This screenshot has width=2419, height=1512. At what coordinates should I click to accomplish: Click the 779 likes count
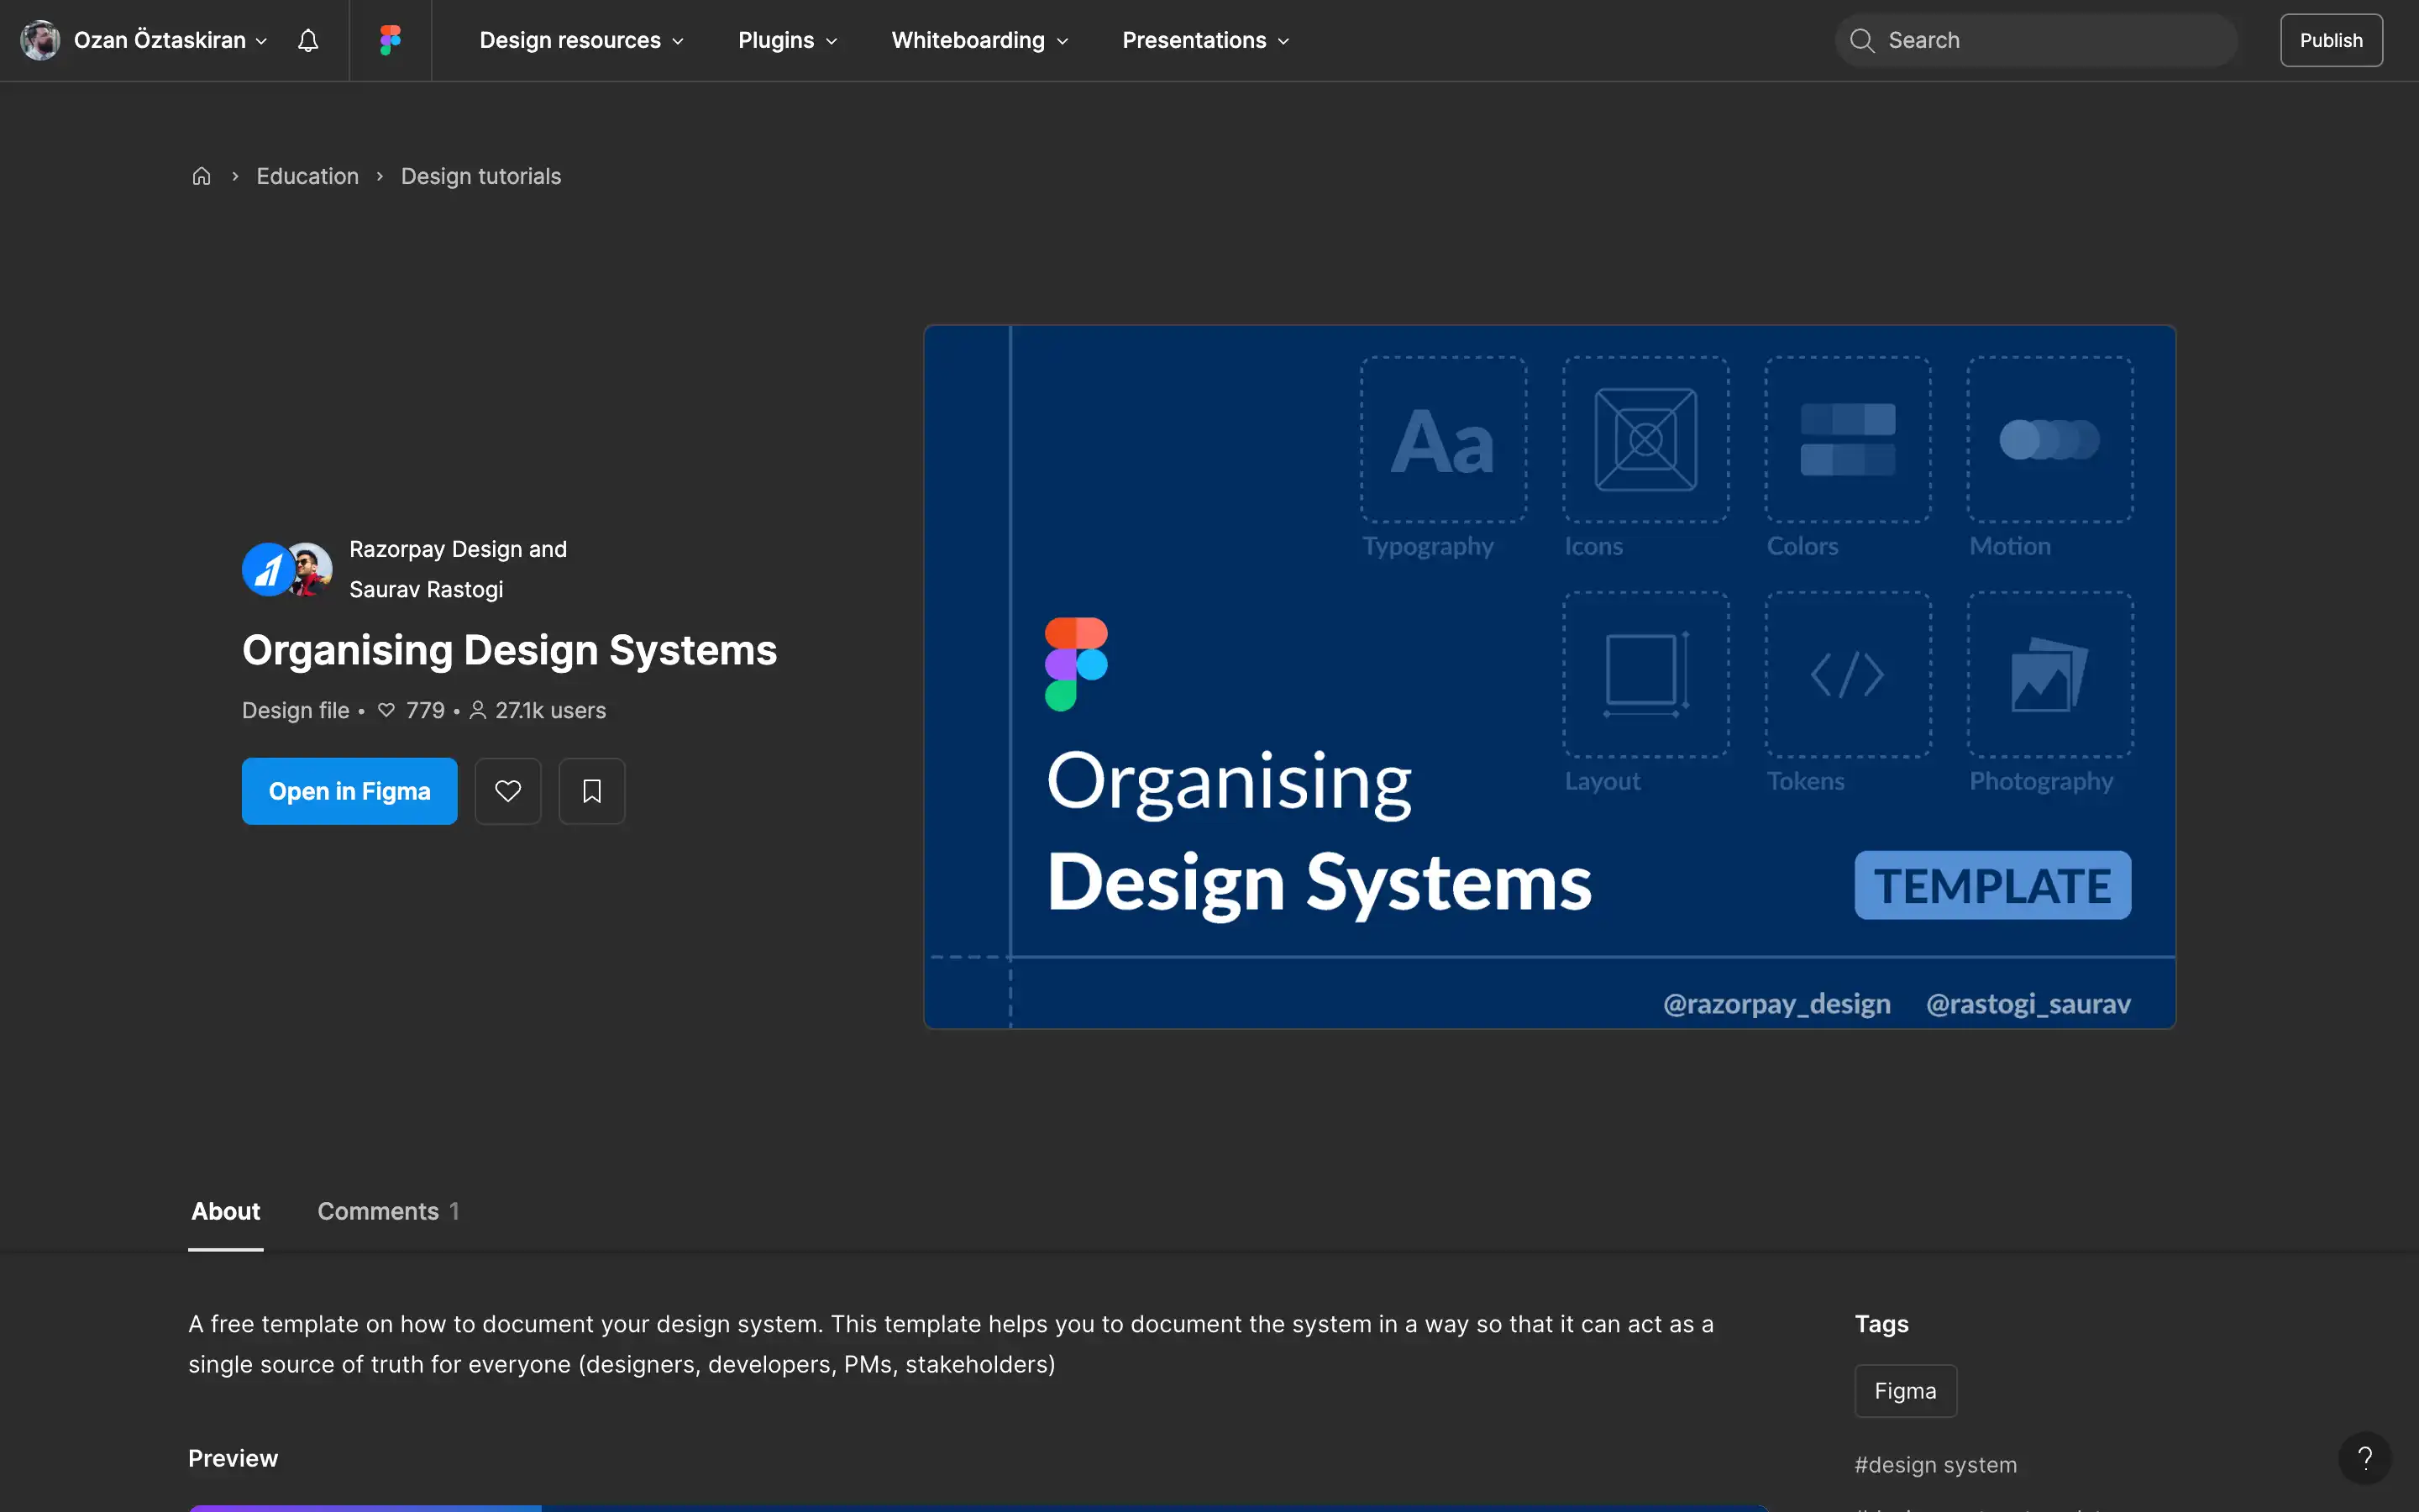click(x=412, y=710)
